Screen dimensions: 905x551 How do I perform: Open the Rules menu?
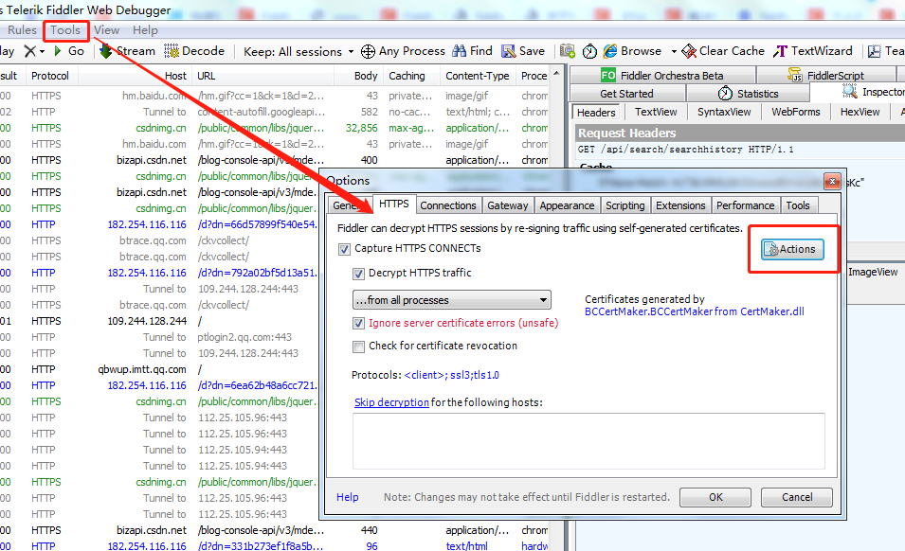(22, 30)
